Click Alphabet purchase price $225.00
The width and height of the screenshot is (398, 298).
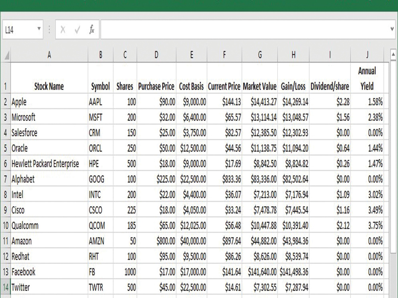pos(156,179)
